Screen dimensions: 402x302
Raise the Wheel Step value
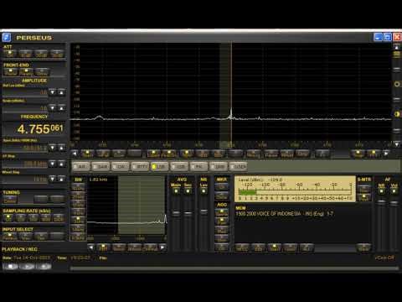click(62, 179)
